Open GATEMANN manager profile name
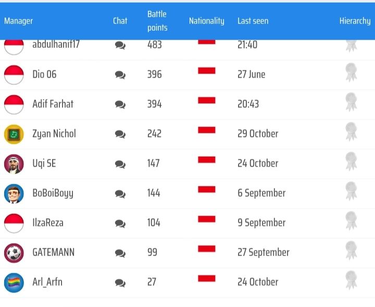The image size is (375, 307). click(53, 252)
